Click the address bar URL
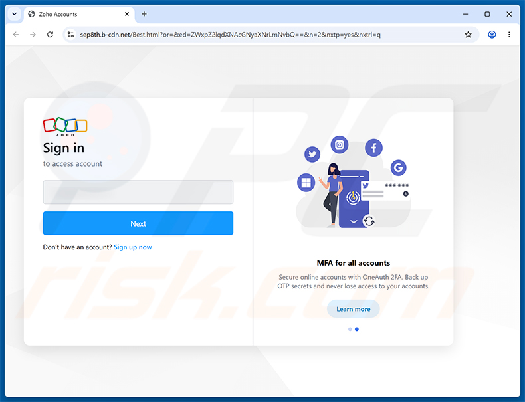 click(230, 35)
